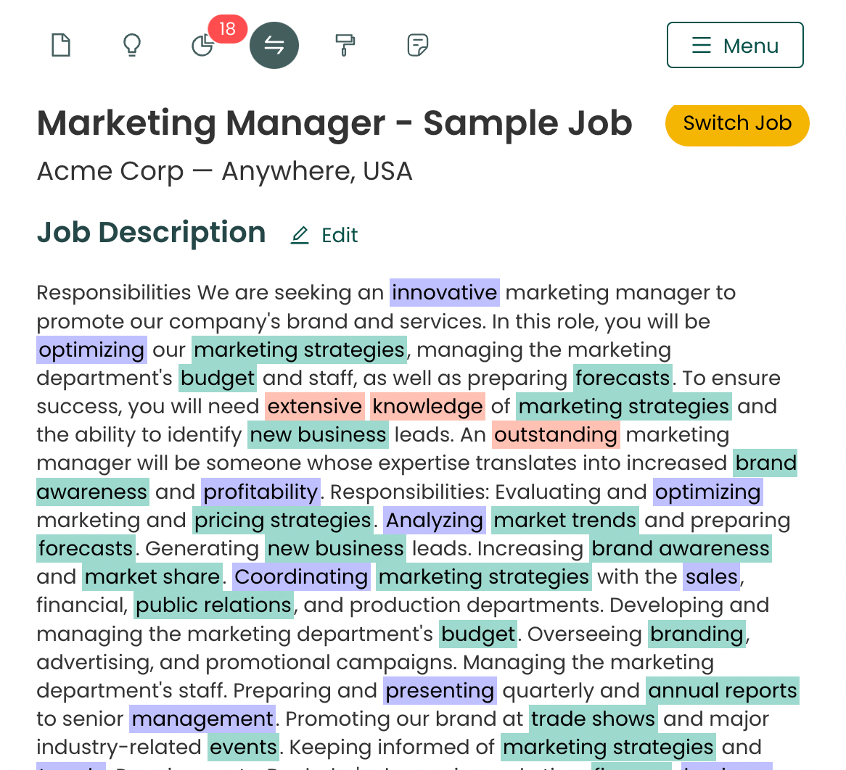Open the hamburger Menu
Screen dimensions: 846x770
tap(735, 44)
